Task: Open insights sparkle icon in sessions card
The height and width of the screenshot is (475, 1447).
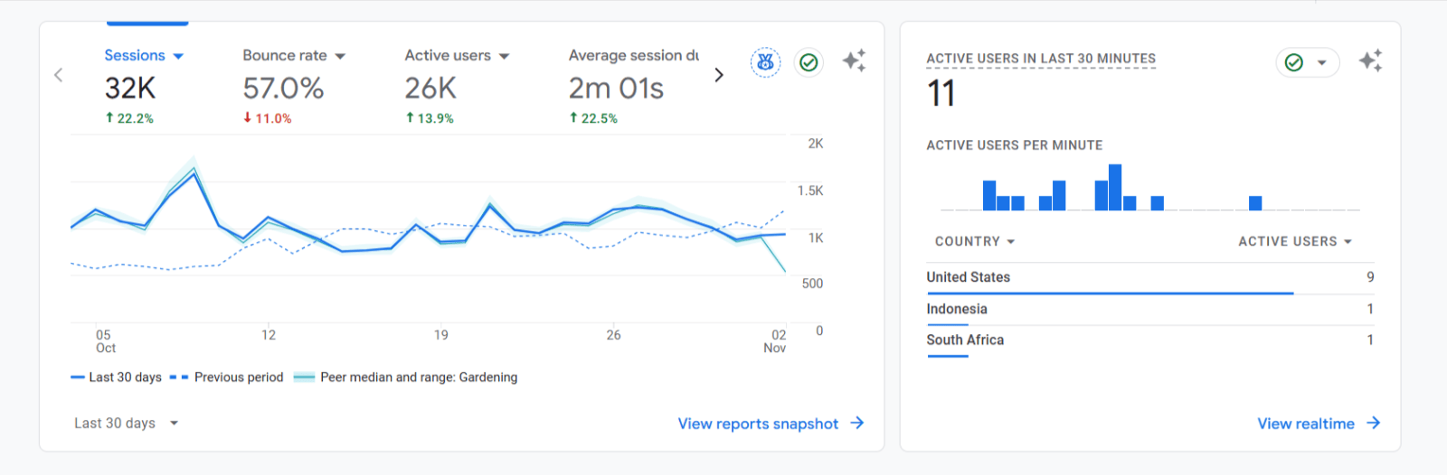Action: pyautogui.click(x=854, y=61)
